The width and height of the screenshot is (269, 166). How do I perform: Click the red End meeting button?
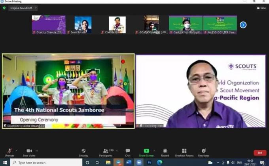click(260, 153)
